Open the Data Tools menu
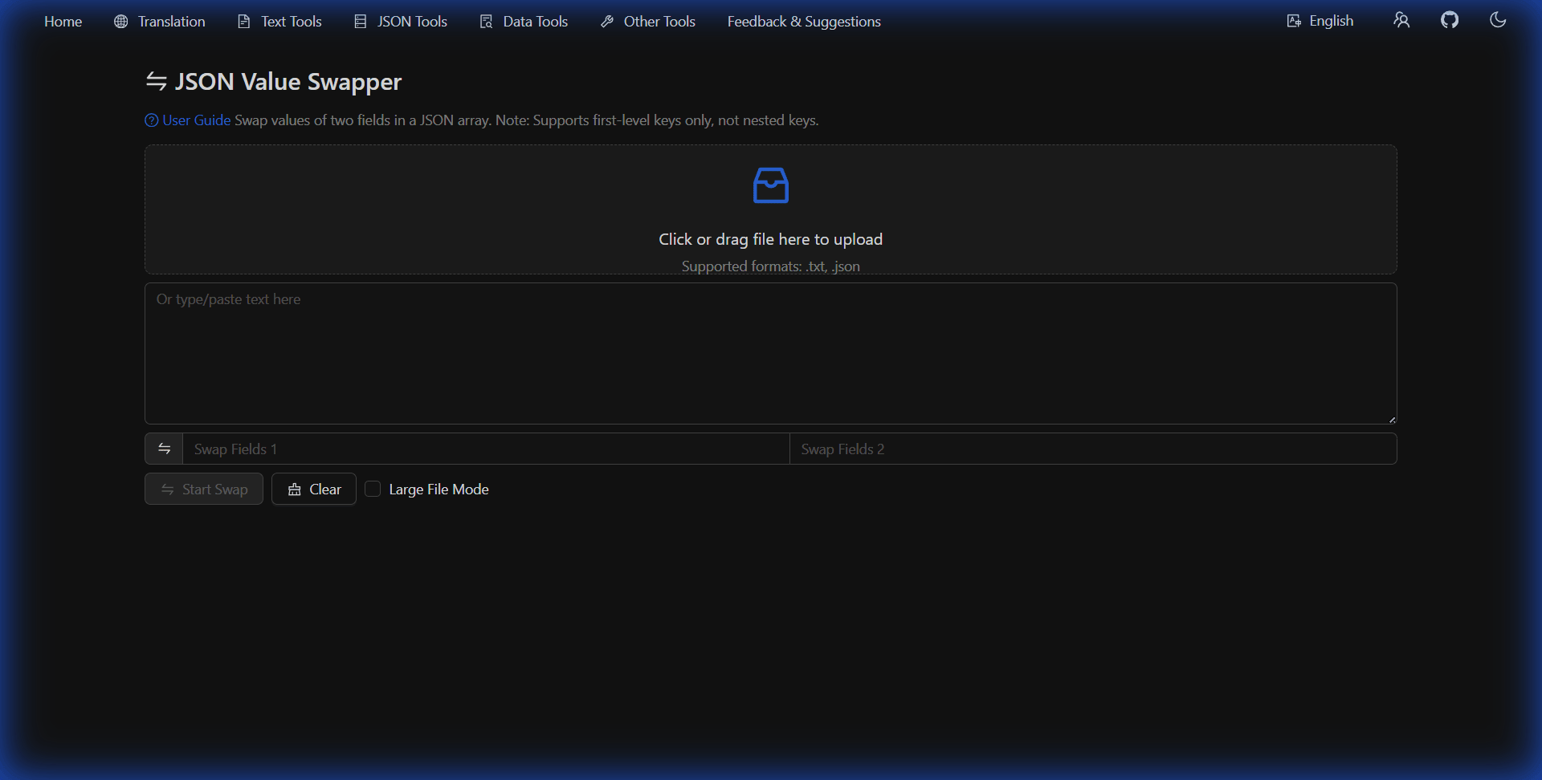Image resolution: width=1542 pixels, height=780 pixels. click(x=524, y=22)
